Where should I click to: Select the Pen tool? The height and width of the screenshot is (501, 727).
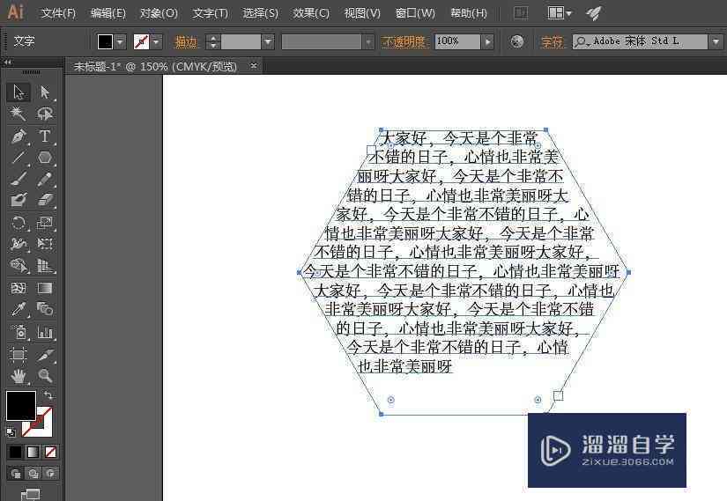pos(19,136)
